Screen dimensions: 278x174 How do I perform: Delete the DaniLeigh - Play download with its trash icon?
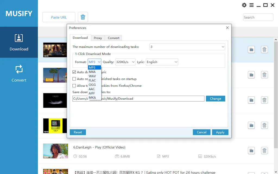click(264, 150)
